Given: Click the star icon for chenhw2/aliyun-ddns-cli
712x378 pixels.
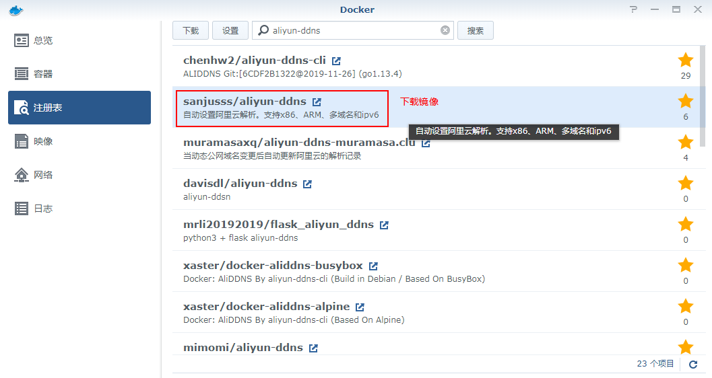Looking at the screenshot, I should tap(686, 60).
